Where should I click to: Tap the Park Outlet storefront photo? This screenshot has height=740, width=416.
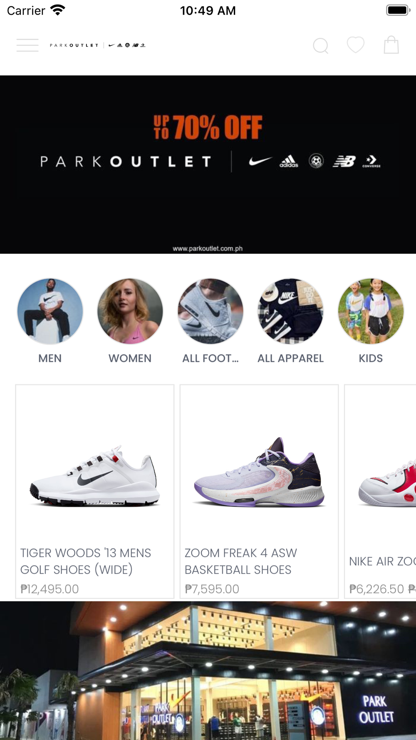point(208,670)
